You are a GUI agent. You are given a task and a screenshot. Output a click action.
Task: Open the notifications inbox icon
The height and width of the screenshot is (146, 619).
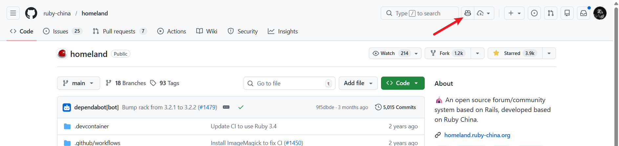pyautogui.click(x=584, y=13)
